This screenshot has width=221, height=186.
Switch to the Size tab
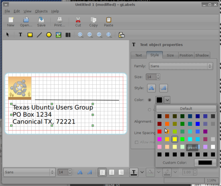tap(170, 55)
